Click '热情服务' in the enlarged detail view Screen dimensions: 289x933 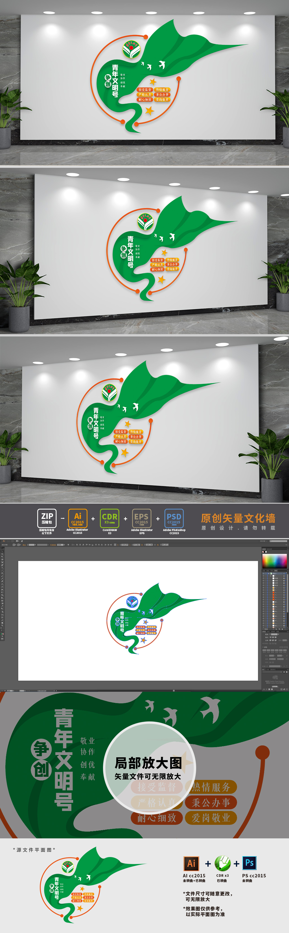pyautogui.click(x=211, y=787)
